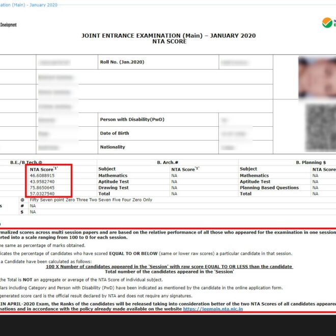Image resolution: width=336 pixels, height=336 pixels.
Task: Click the 'Person with Disability(PwD)' label
Action: point(132,120)
